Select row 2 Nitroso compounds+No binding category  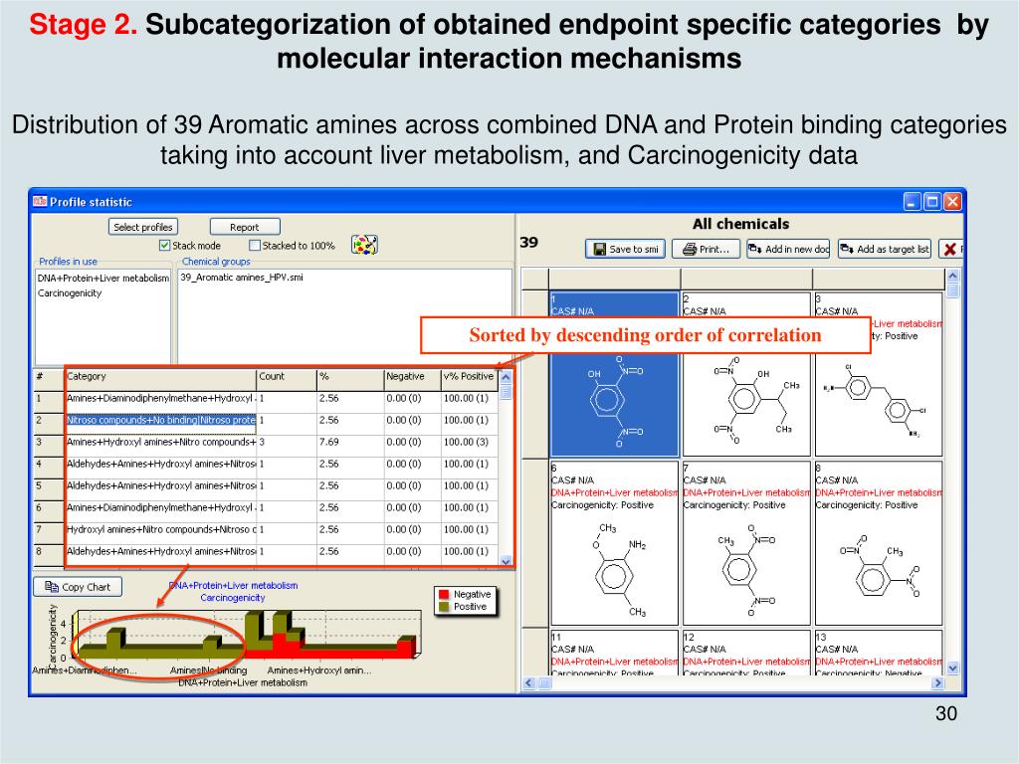(160, 421)
